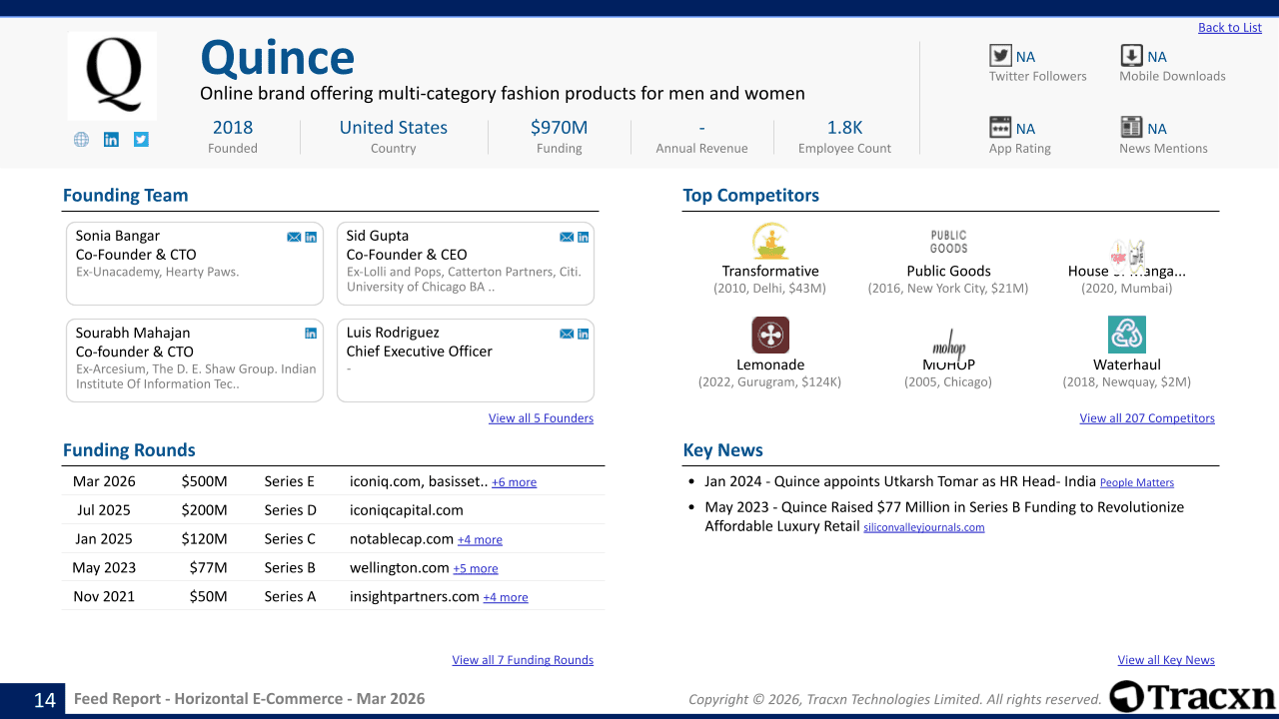Click View all Key News link
Screen dimensions: 1279x719
tap(1165, 660)
